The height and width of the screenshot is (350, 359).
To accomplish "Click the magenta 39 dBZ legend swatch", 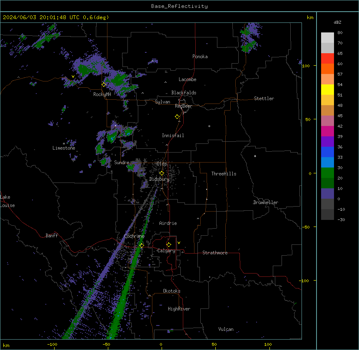I will (327, 131).
